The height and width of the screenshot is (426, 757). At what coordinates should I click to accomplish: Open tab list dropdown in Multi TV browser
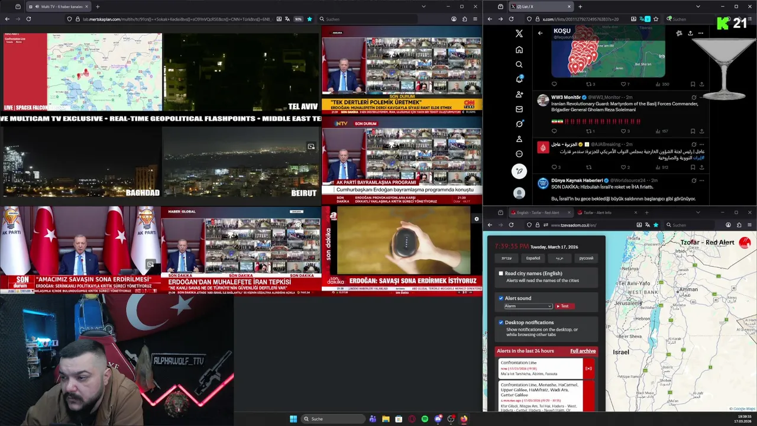point(423,7)
